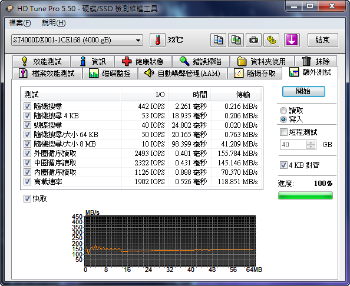The width and height of the screenshot is (350, 286).
Task: Select the 寫入 write radio button
Action: coord(283,119)
